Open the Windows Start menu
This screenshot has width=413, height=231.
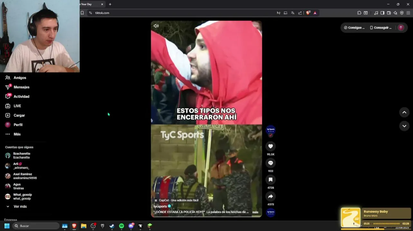pyautogui.click(x=7, y=226)
